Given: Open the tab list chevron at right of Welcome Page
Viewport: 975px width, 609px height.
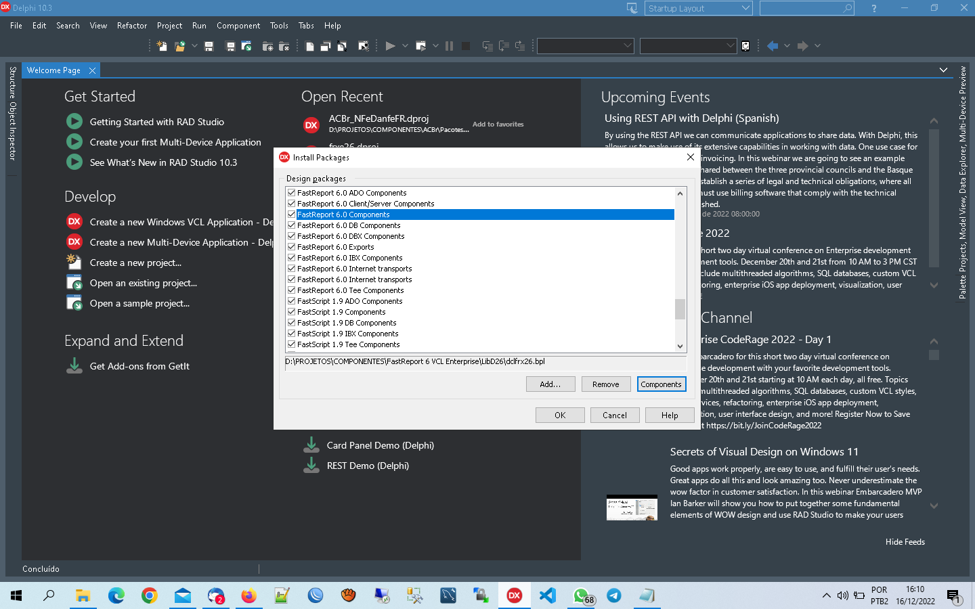Looking at the screenshot, I should coord(943,70).
